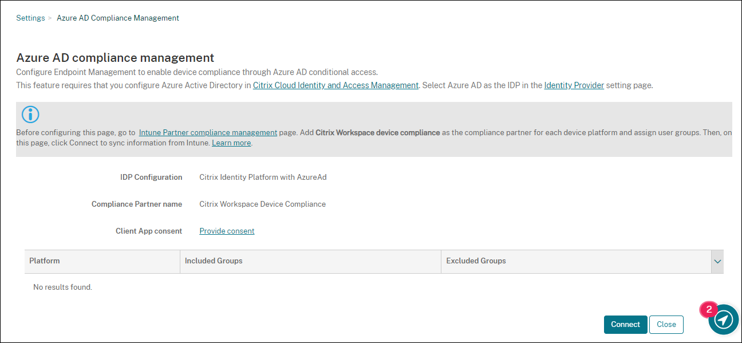Go back to Settings breadcrumb
The height and width of the screenshot is (343, 742).
click(30, 18)
